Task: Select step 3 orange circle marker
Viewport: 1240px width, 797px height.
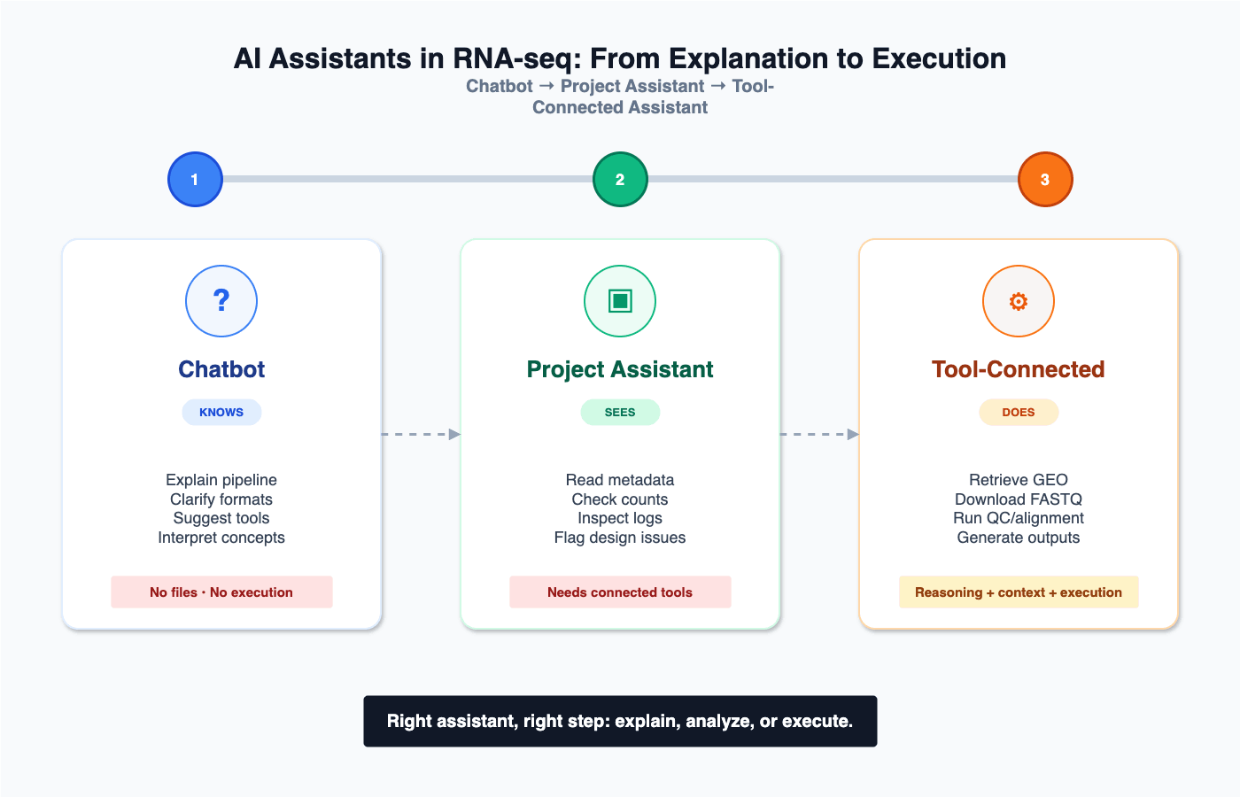Action: pyautogui.click(x=1045, y=179)
